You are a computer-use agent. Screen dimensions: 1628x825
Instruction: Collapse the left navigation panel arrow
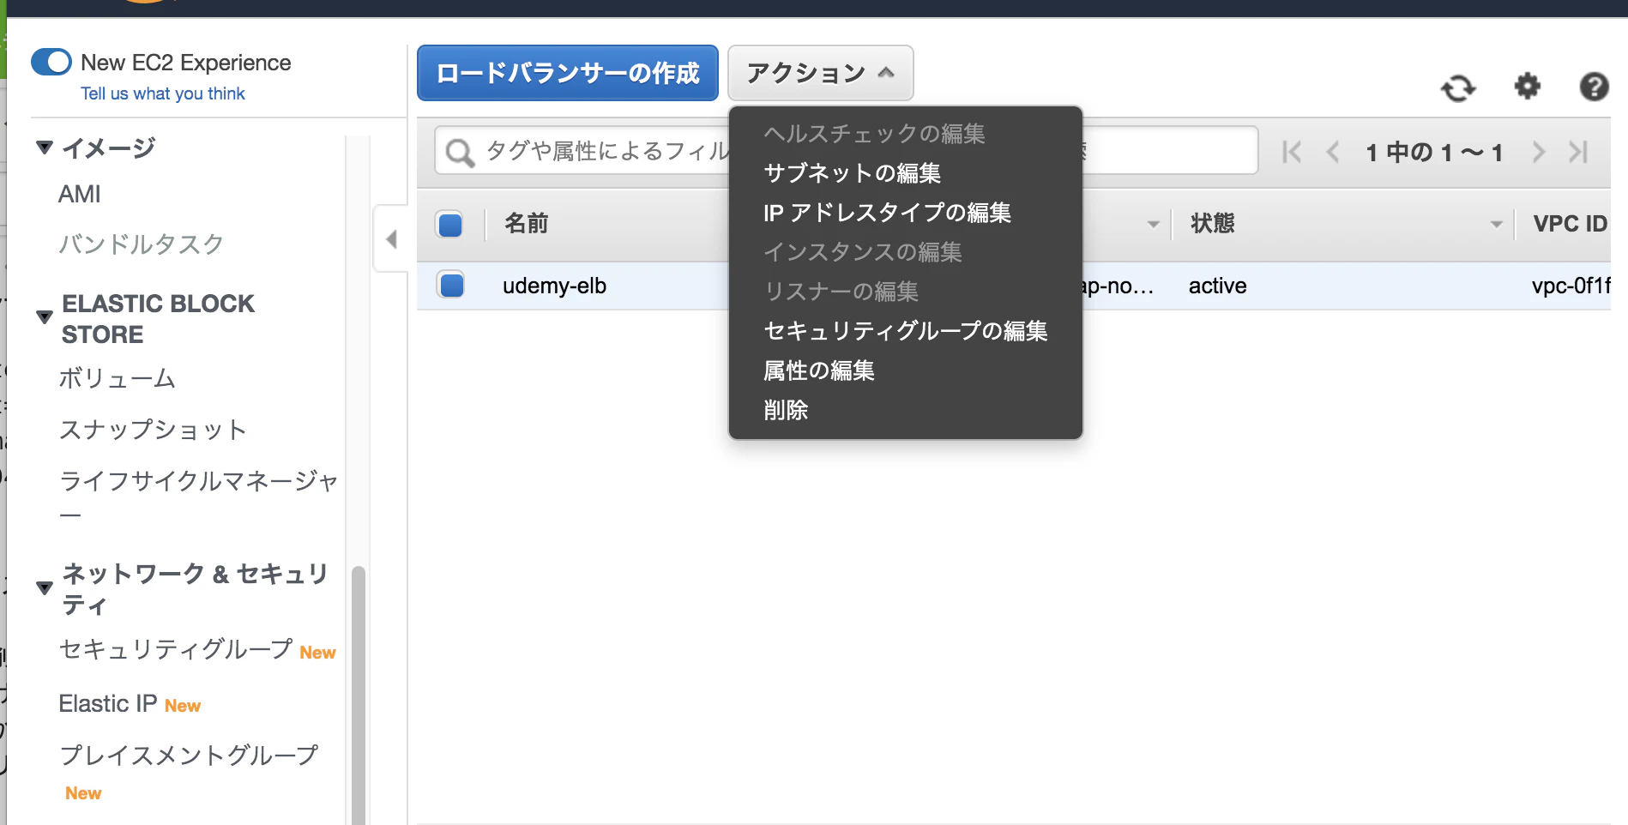[x=391, y=239]
